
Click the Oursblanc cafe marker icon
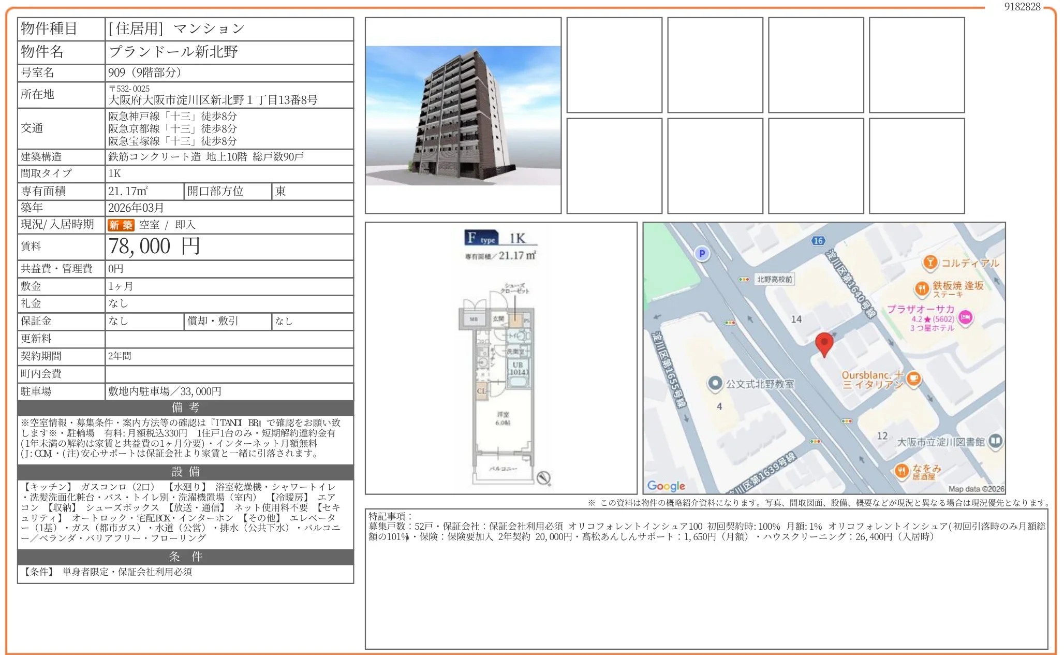point(914,379)
